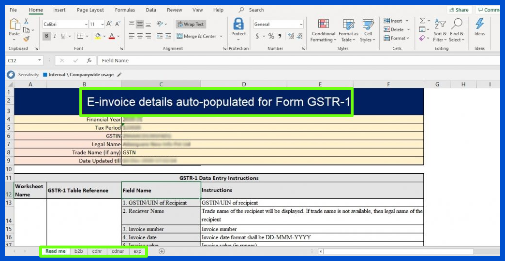The image size is (505, 261).
Task: Click Merge & Center
Action: coord(197,36)
